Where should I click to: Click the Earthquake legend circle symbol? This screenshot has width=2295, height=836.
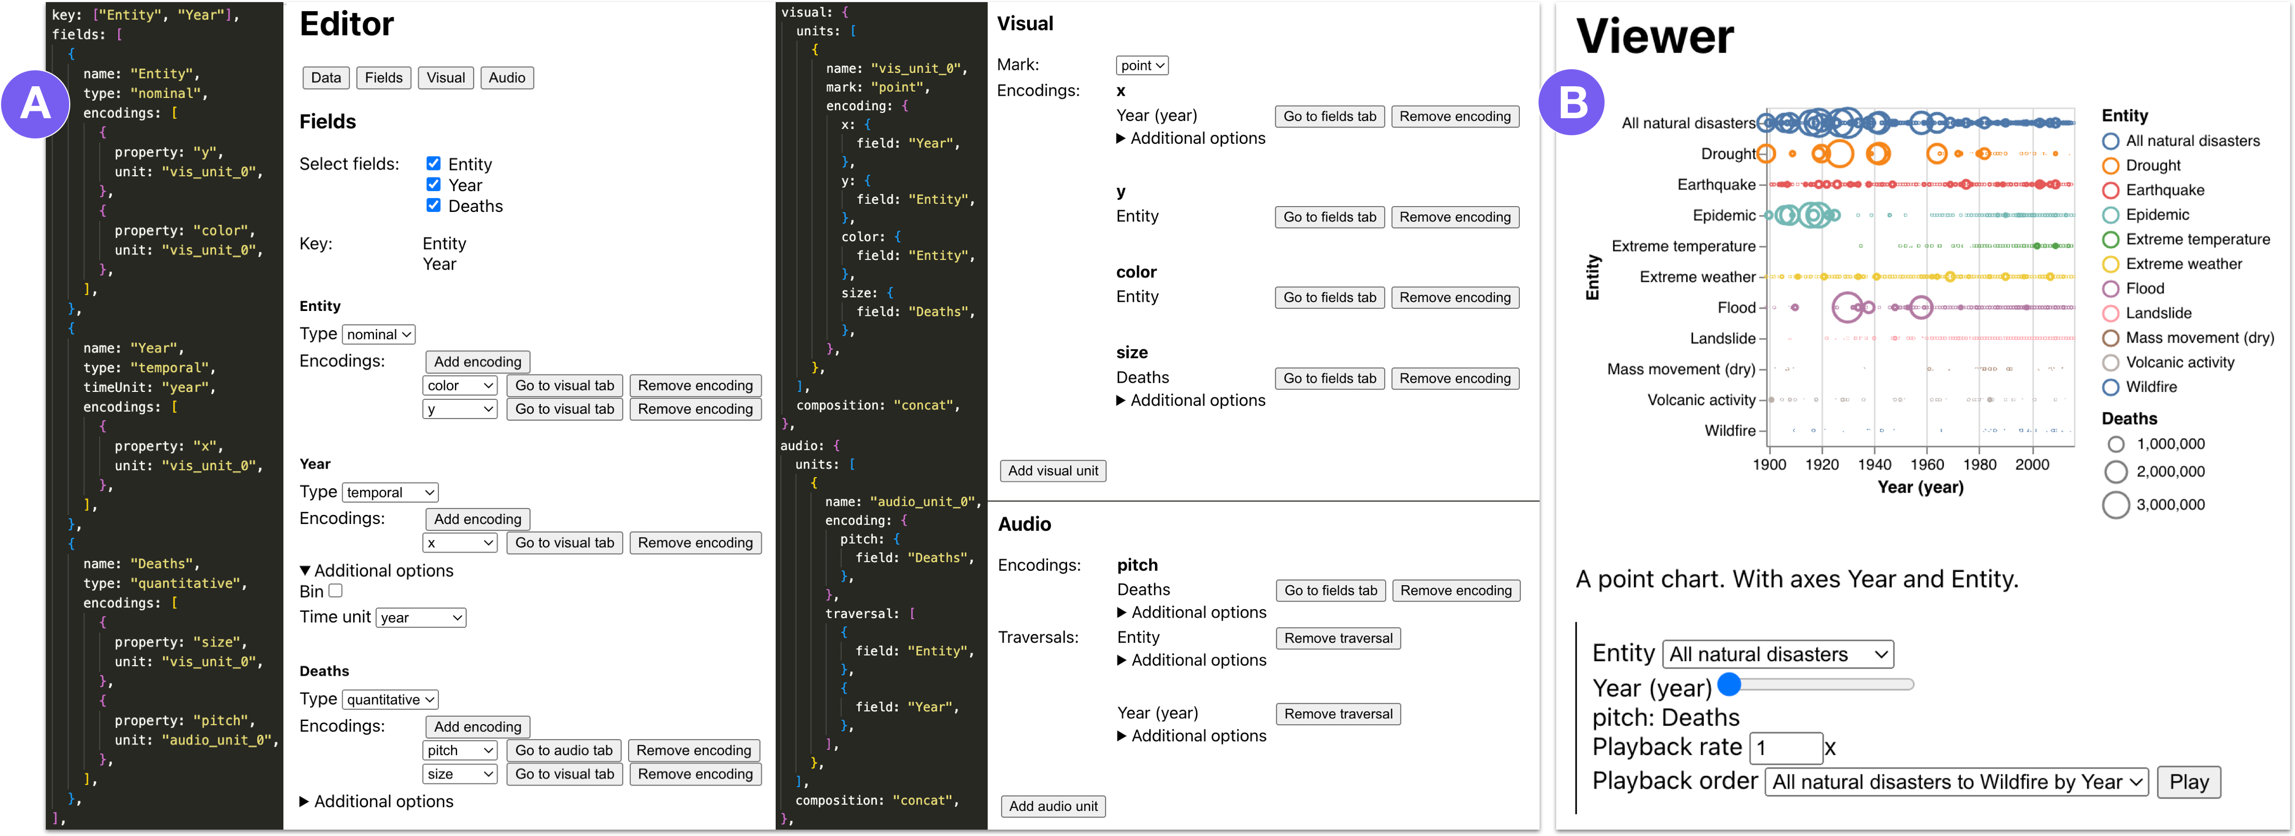tap(2110, 191)
